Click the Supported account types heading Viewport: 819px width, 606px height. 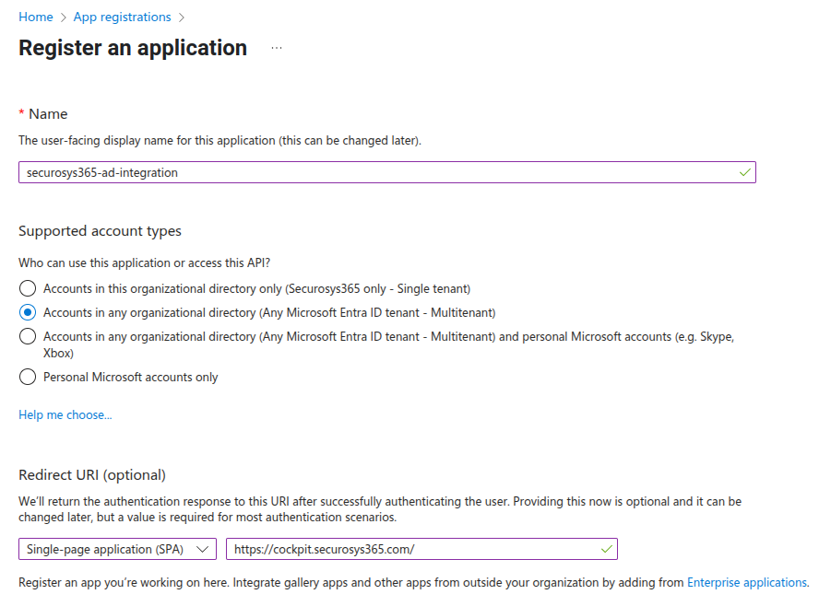coord(100,231)
